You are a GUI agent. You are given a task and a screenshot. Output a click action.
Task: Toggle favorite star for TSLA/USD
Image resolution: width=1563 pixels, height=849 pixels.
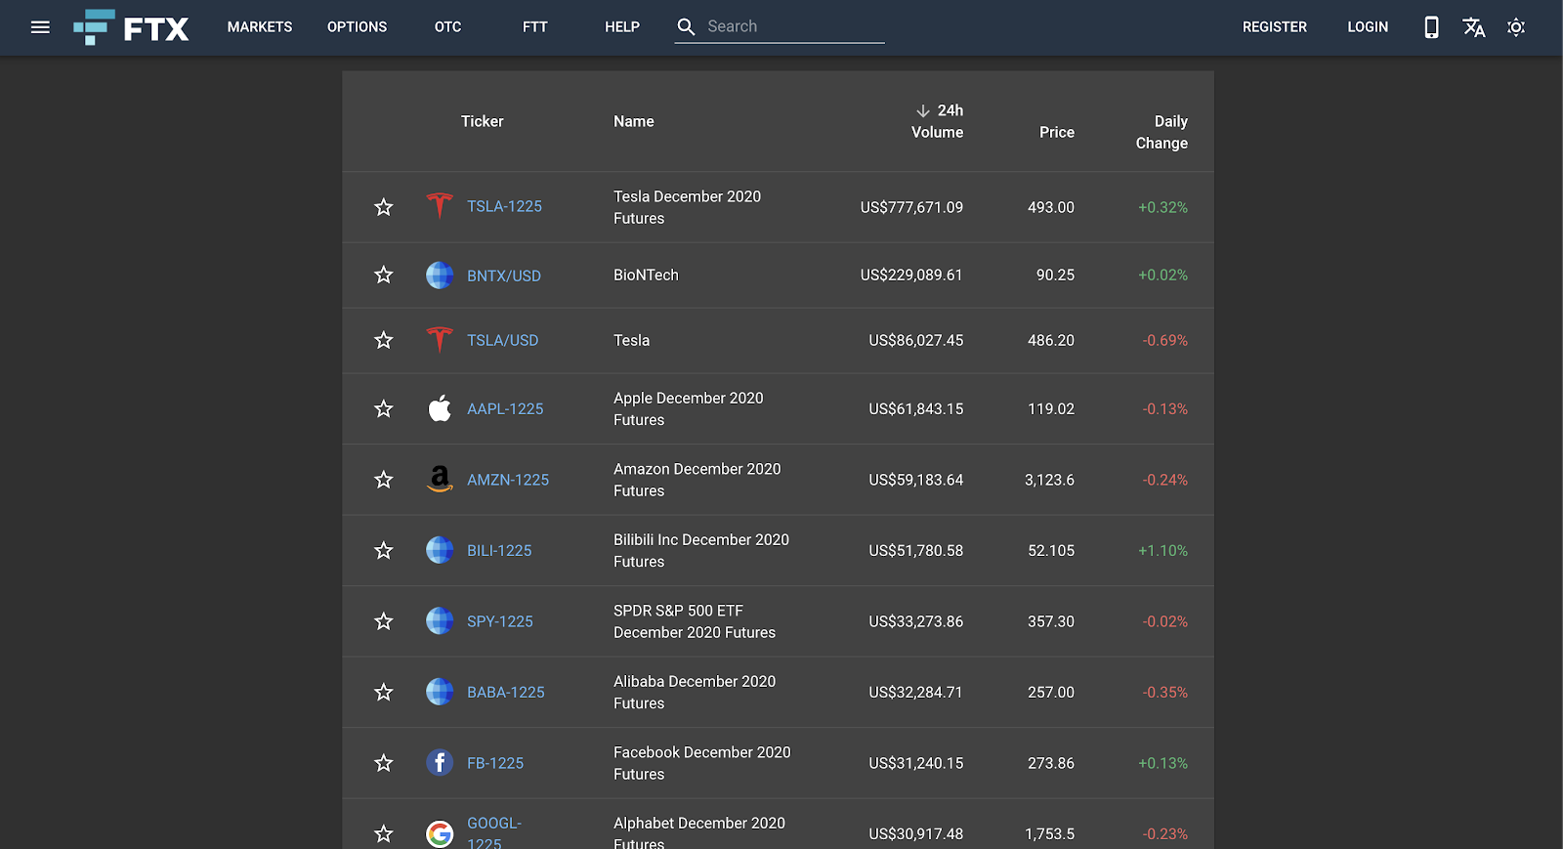pyautogui.click(x=384, y=340)
